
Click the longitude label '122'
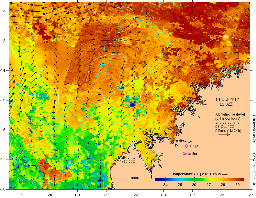106,195
